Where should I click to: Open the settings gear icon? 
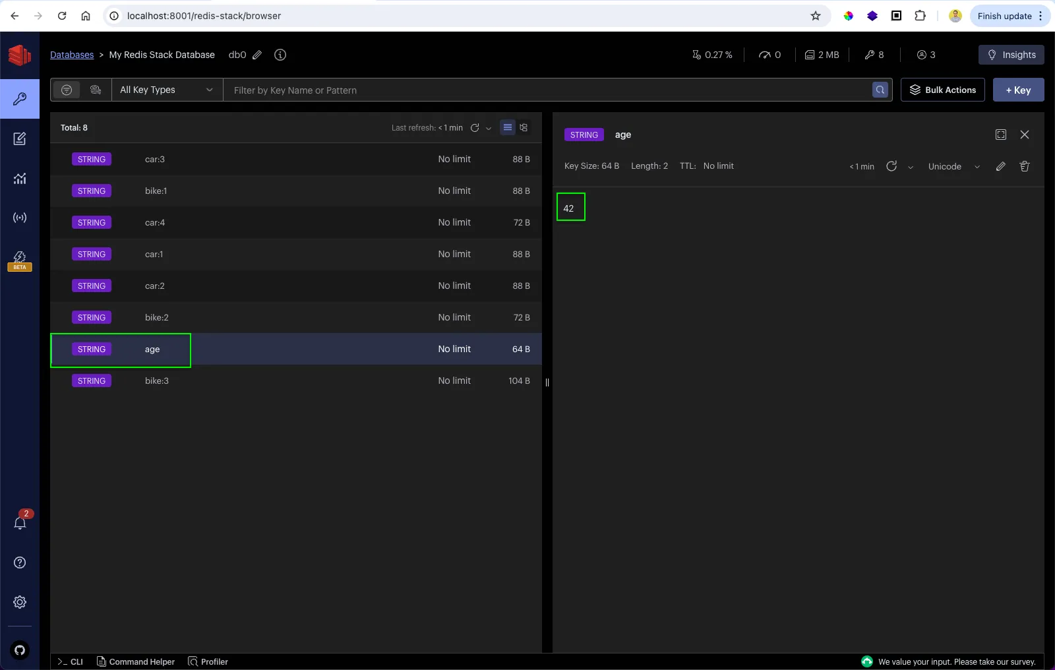click(x=20, y=602)
